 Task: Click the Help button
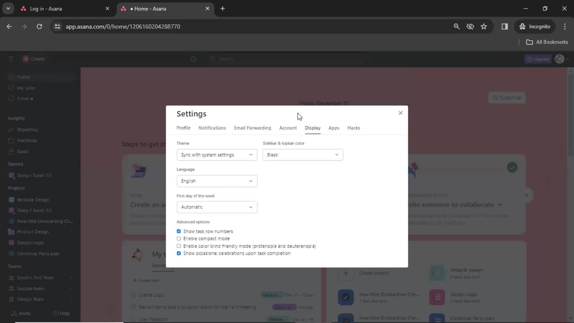pos(61,313)
